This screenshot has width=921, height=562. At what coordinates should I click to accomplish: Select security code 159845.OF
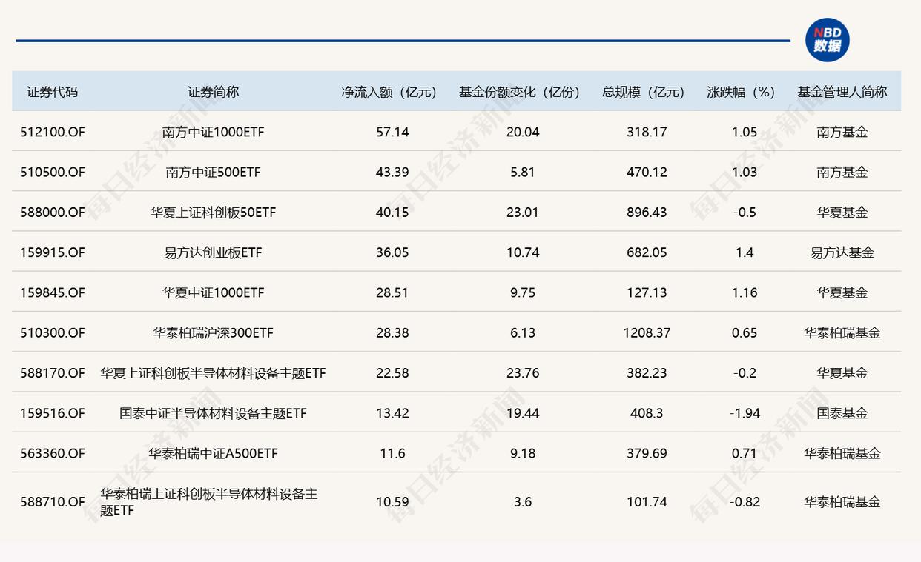(53, 292)
